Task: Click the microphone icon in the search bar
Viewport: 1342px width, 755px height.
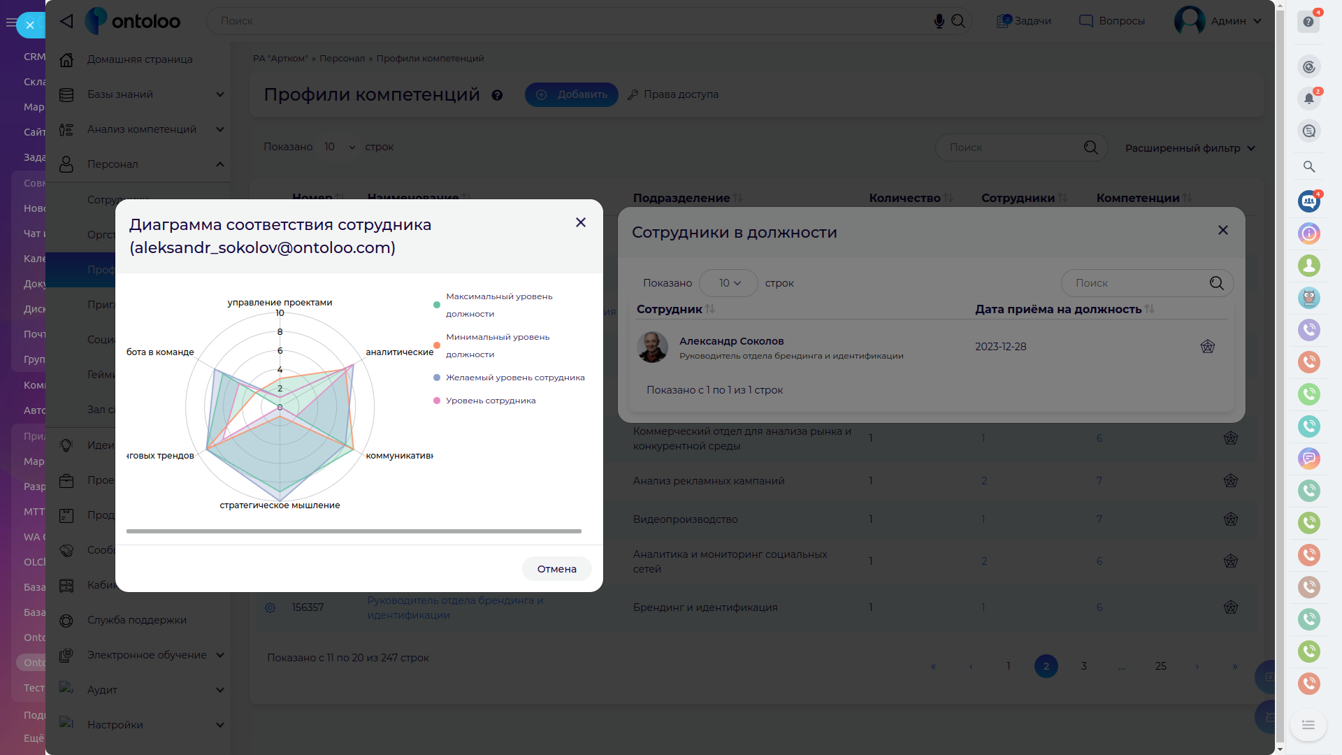Action: click(x=939, y=21)
